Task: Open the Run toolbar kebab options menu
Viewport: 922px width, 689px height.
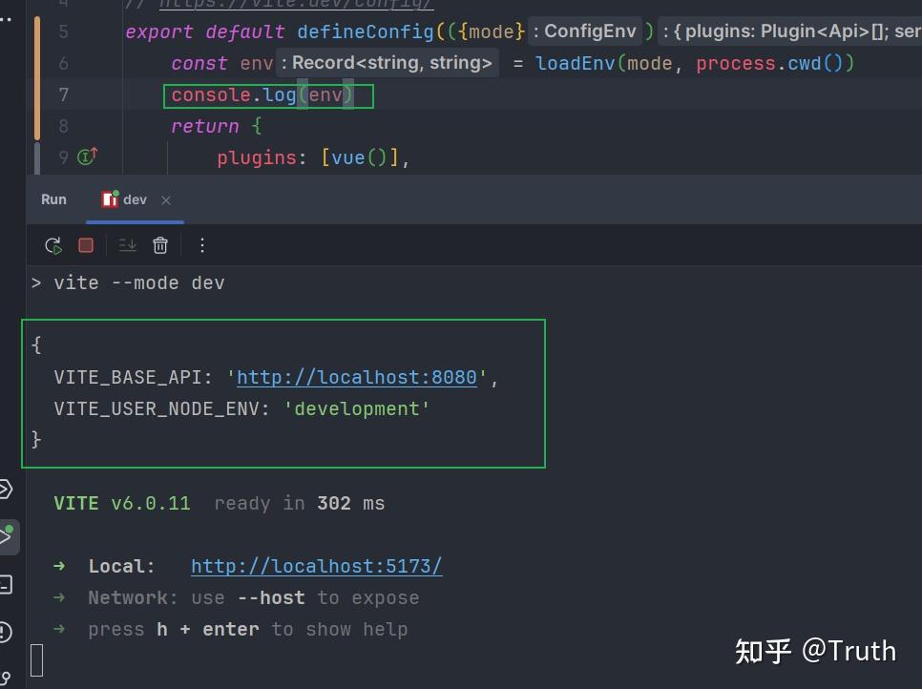Action: pyautogui.click(x=201, y=245)
